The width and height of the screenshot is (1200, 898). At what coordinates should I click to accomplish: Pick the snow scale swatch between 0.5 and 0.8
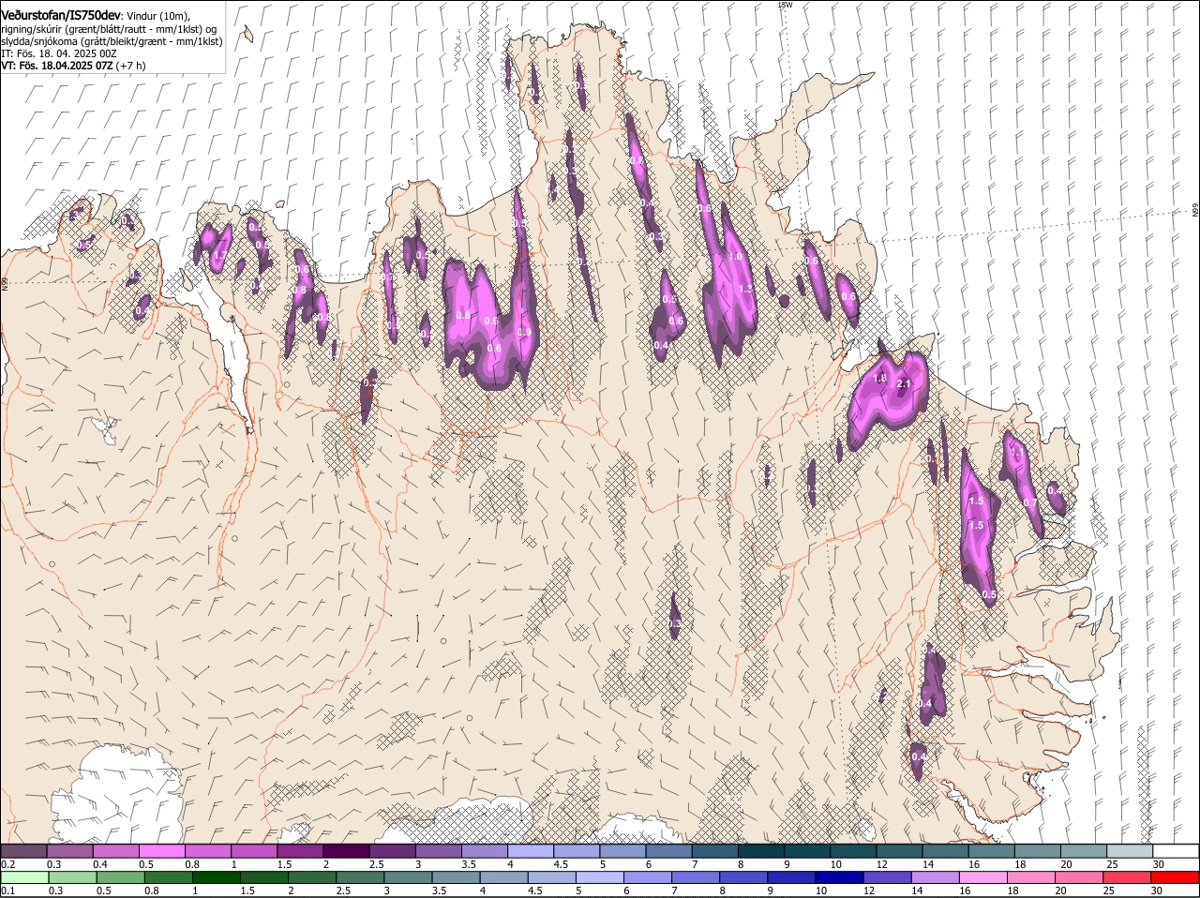[161, 851]
